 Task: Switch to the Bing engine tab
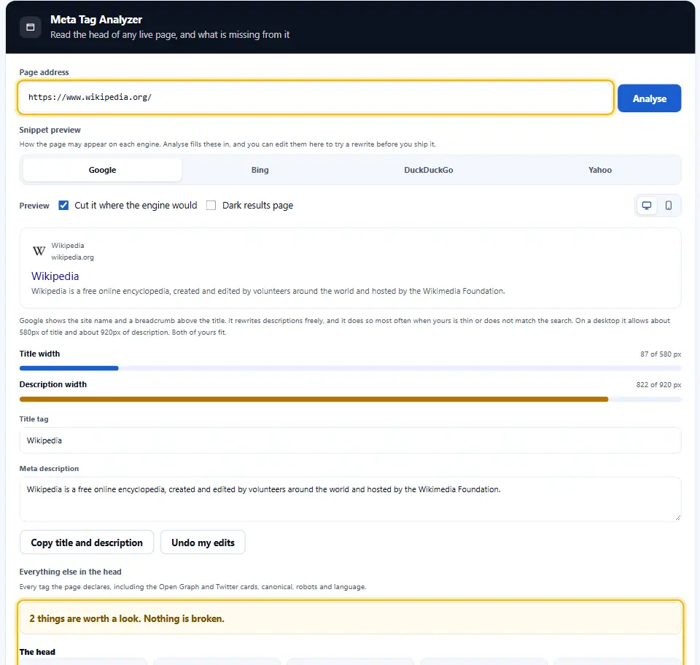(x=260, y=170)
